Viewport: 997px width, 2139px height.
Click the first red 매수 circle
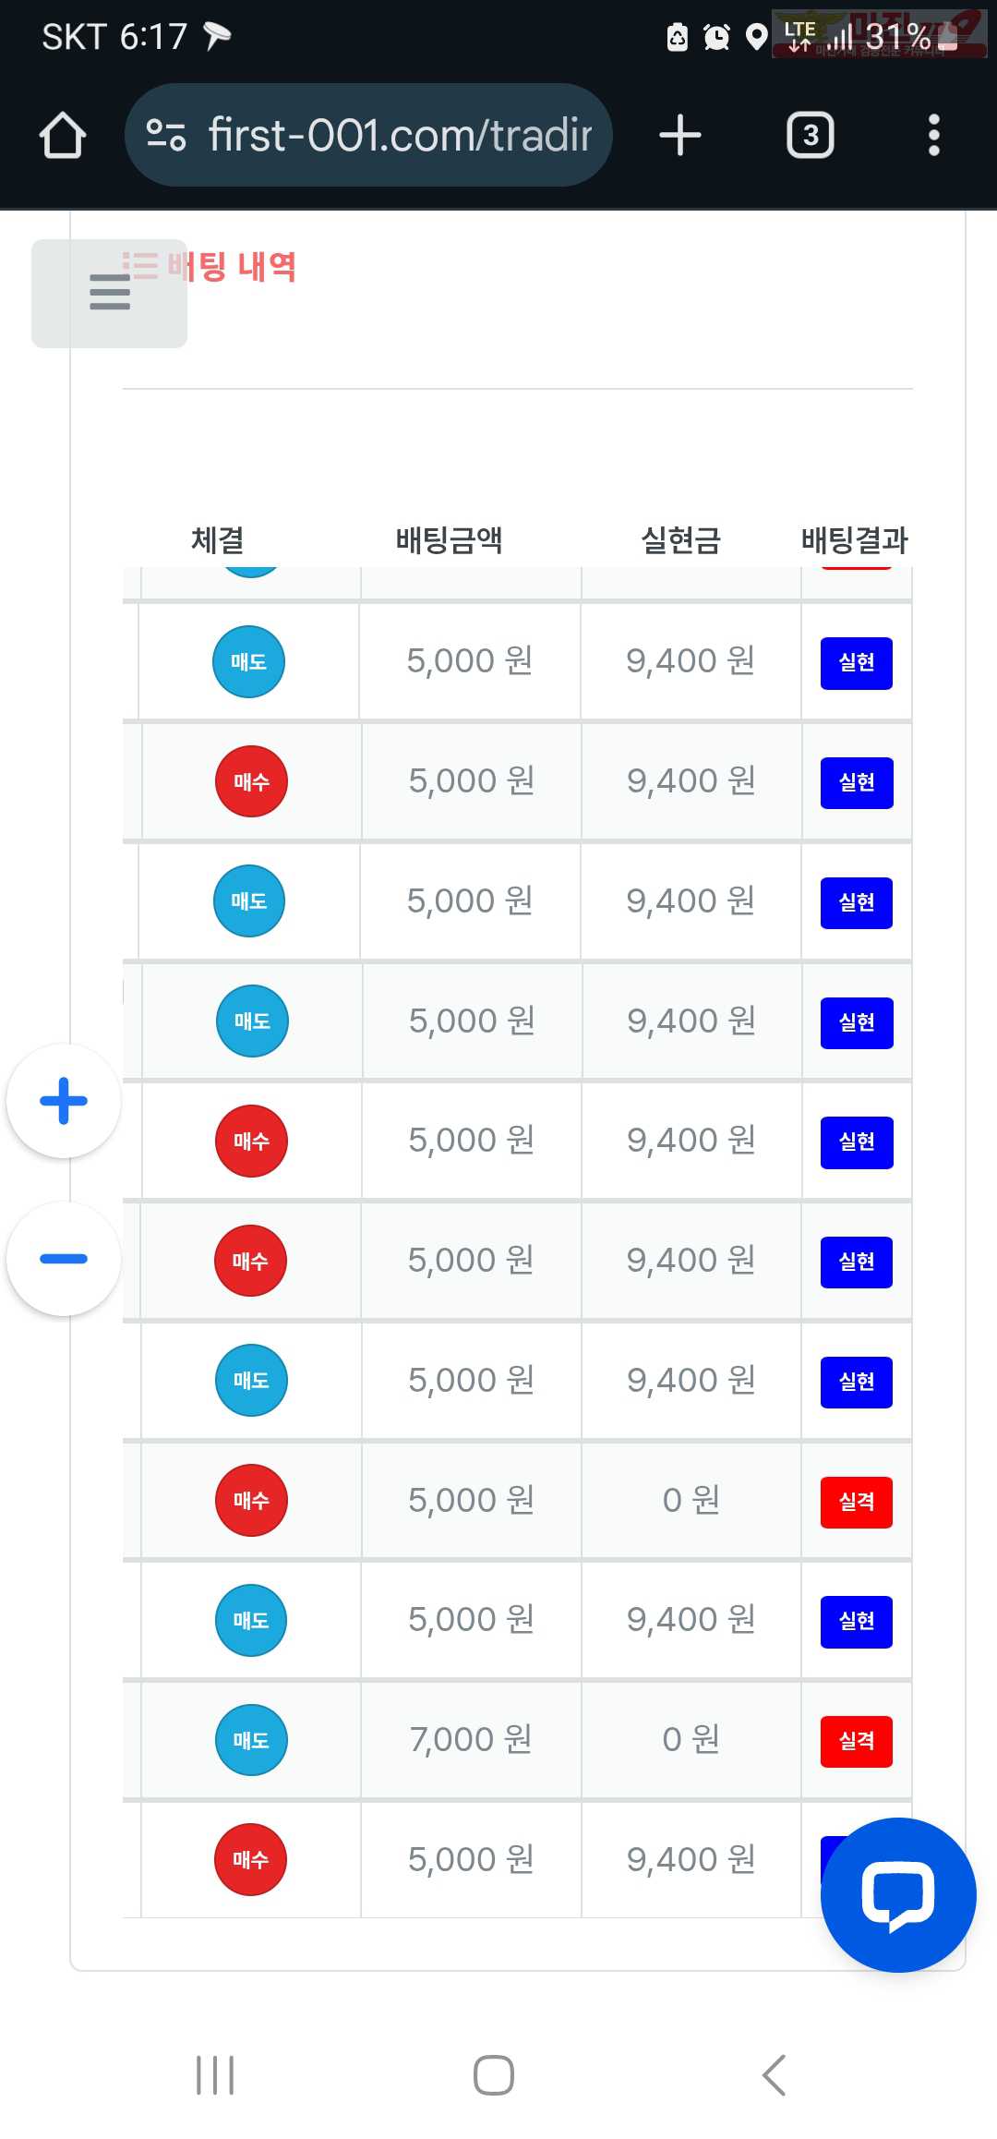(x=251, y=781)
